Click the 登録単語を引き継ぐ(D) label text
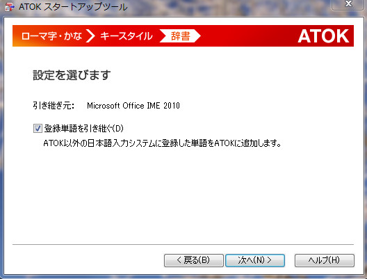 (x=83, y=129)
